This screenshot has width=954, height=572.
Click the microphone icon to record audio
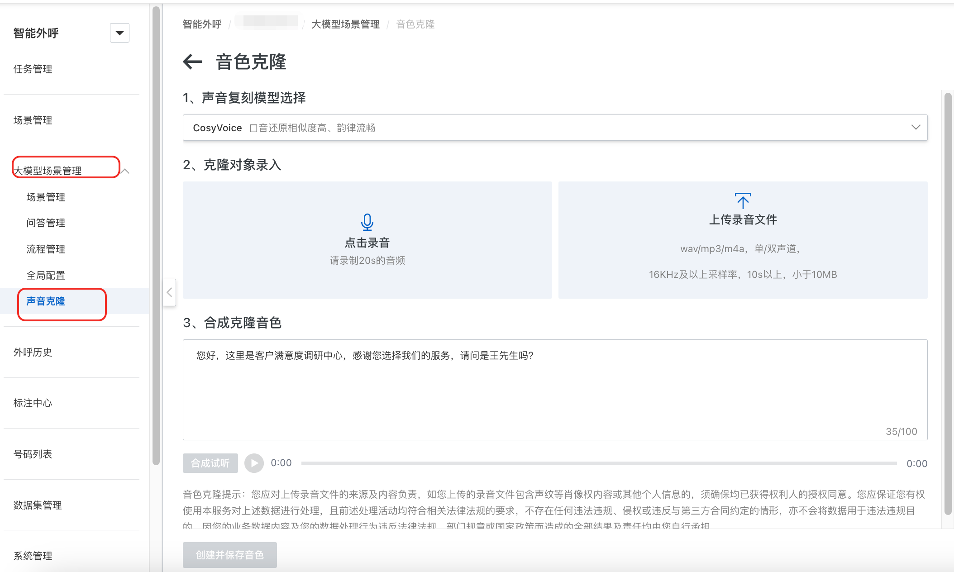click(367, 222)
